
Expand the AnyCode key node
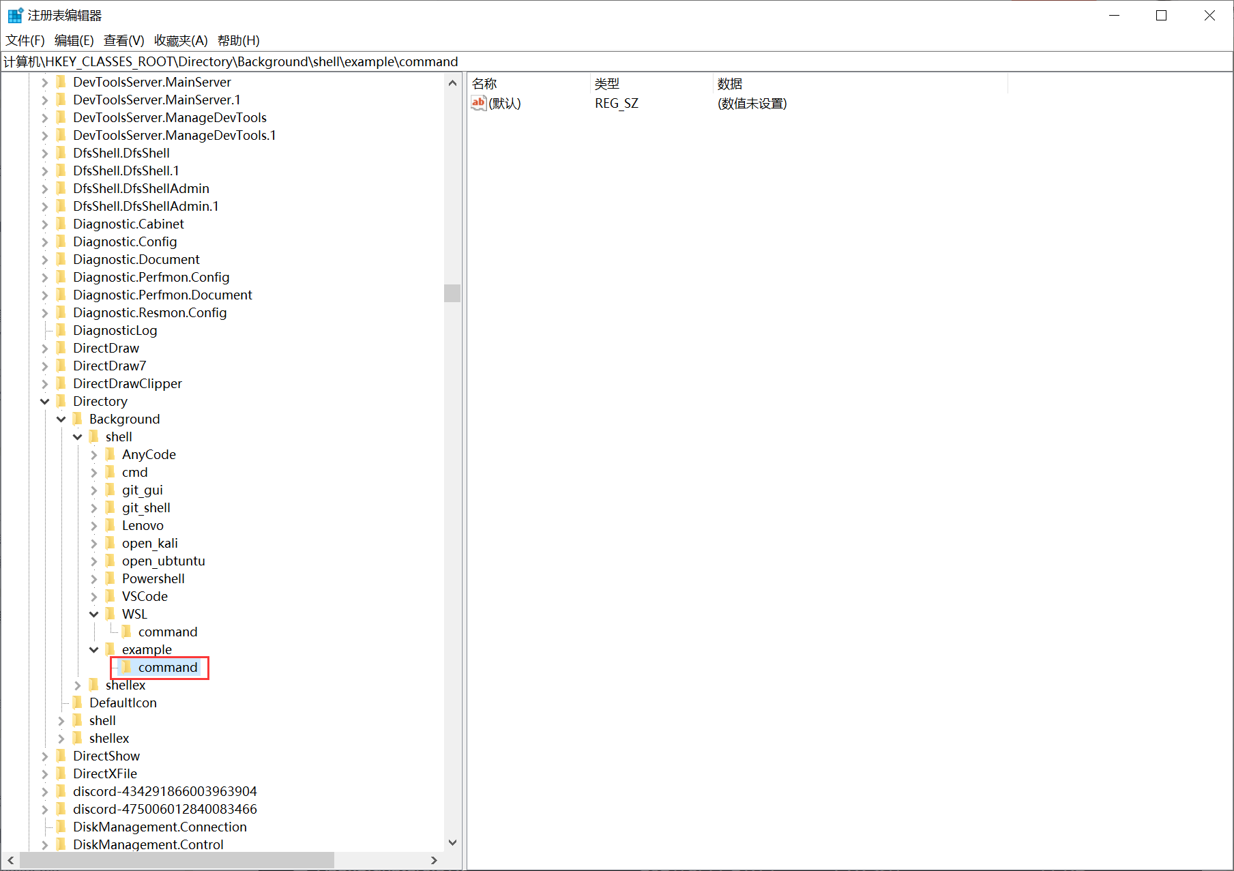coord(94,454)
